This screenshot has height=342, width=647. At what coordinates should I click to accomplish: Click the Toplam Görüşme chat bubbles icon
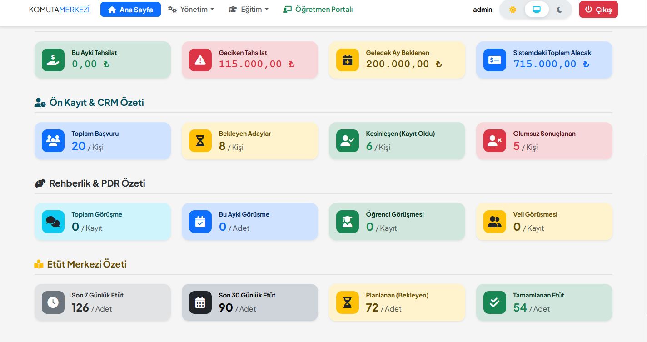[x=53, y=222]
